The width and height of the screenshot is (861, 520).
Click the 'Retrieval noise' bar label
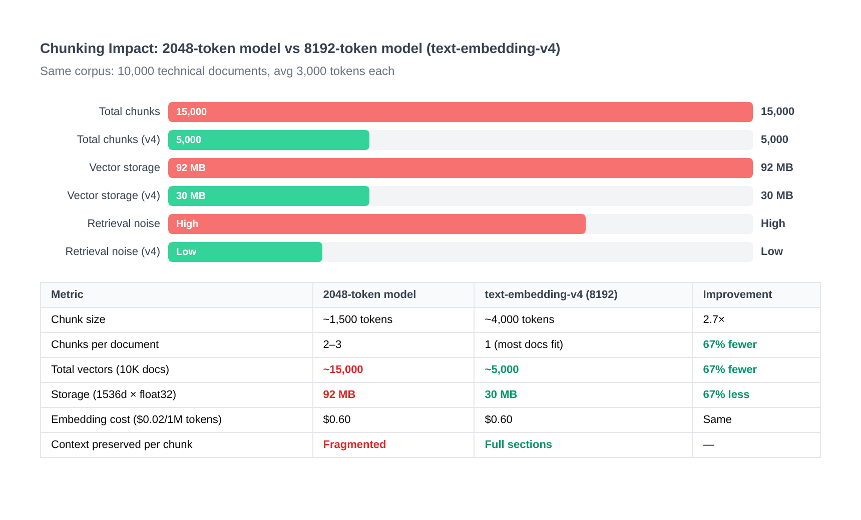[124, 223]
